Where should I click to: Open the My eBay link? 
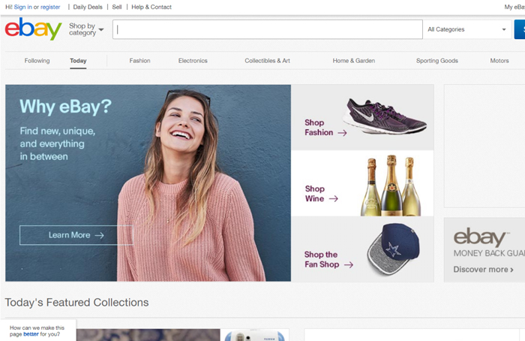[x=514, y=7]
